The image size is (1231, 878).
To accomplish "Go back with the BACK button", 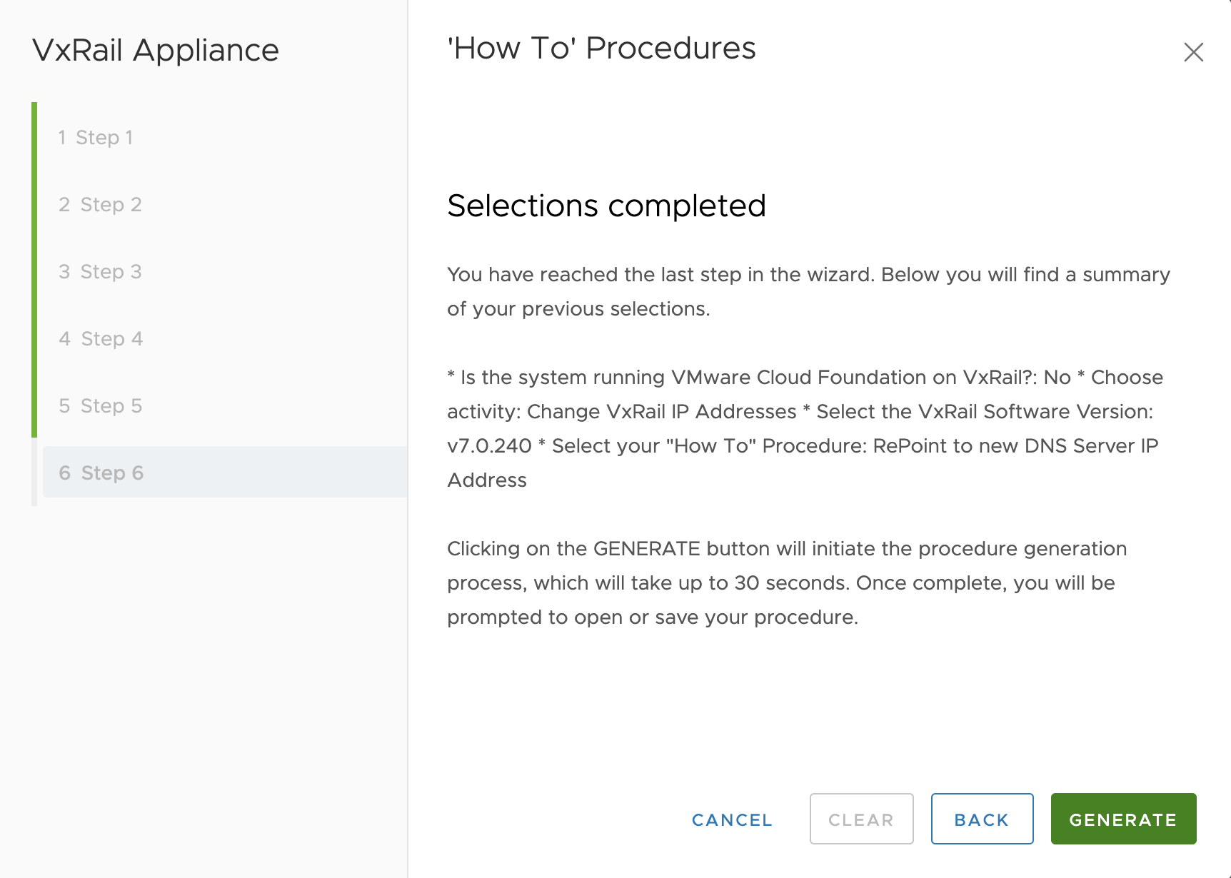I will (x=981, y=819).
